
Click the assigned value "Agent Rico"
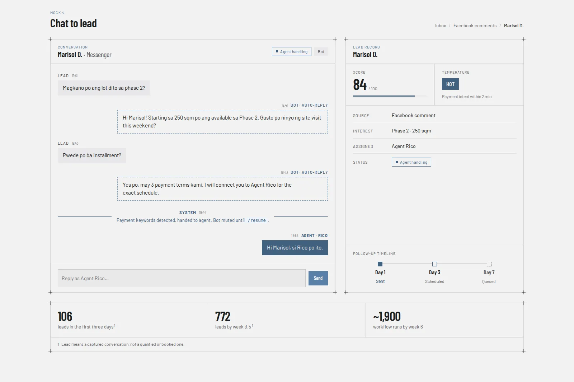[x=404, y=146]
